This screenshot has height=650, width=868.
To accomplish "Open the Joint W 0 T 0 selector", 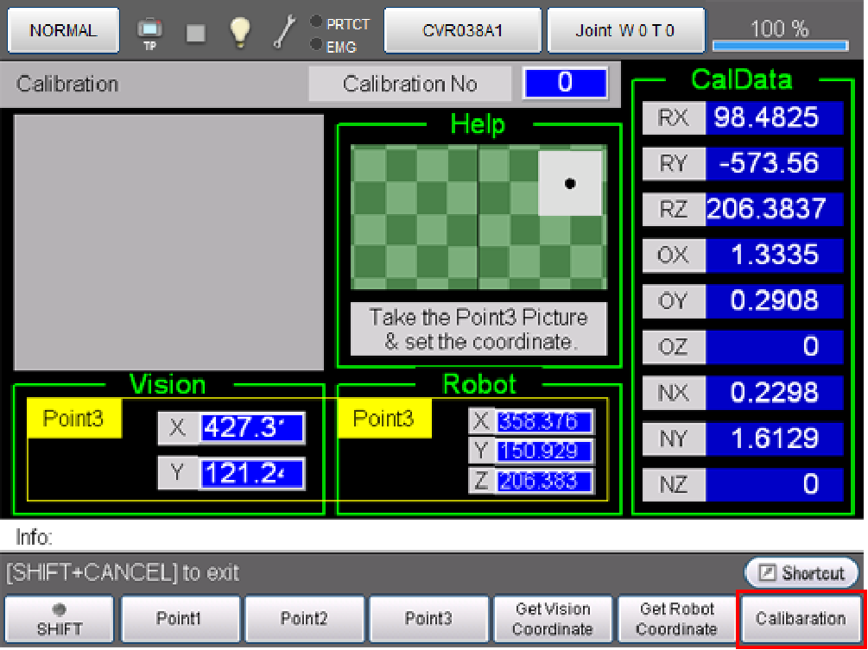I will point(625,31).
